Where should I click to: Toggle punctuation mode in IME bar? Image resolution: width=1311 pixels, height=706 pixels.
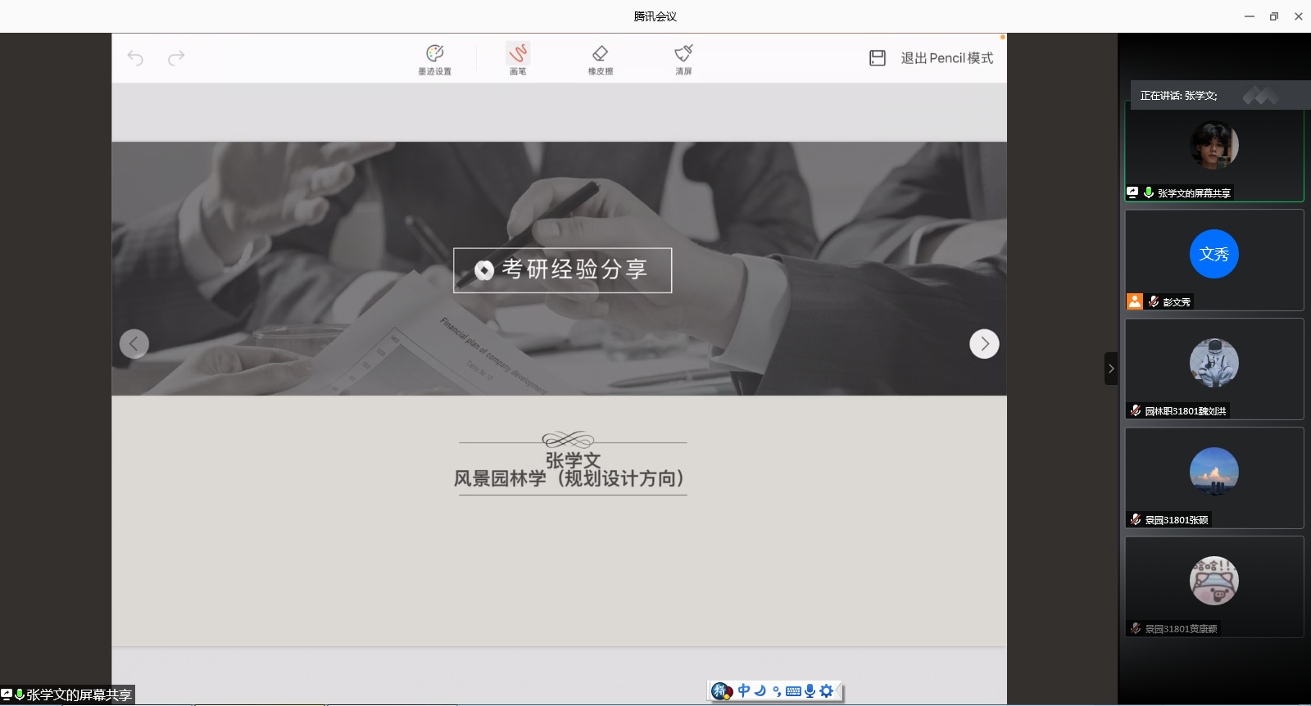pos(777,691)
